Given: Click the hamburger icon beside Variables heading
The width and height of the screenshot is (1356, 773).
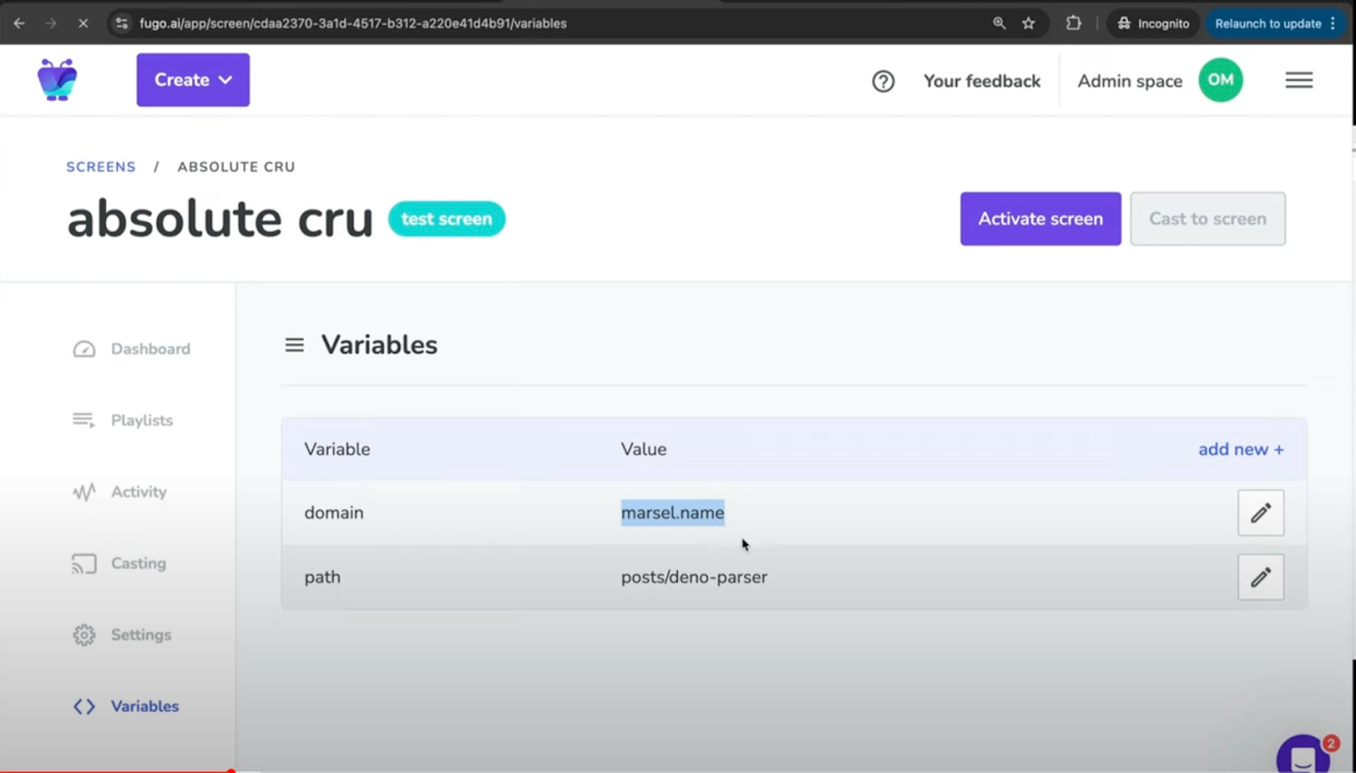Looking at the screenshot, I should [294, 345].
